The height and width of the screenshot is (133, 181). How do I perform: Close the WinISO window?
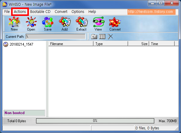pos(172,3)
